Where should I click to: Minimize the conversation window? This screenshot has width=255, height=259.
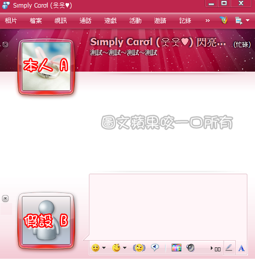211,4
